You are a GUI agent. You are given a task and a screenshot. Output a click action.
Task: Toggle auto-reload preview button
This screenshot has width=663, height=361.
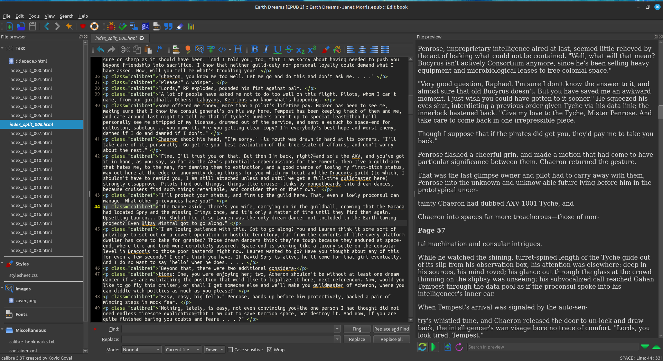[422, 347]
